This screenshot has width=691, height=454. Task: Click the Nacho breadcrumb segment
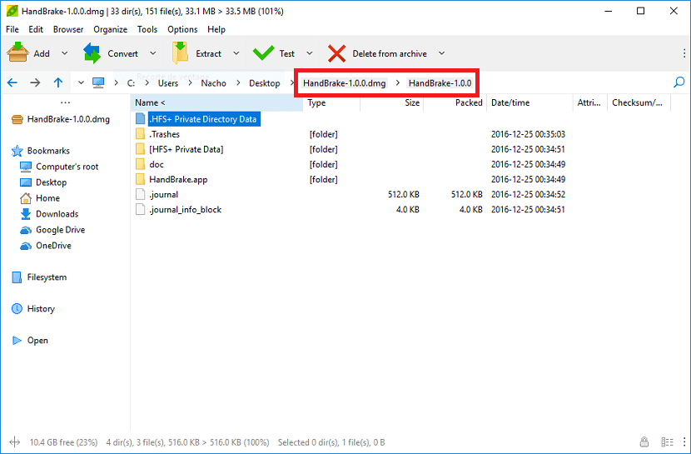point(214,82)
